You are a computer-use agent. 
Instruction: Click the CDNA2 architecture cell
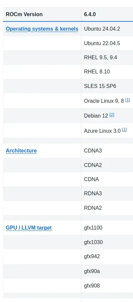107,165
